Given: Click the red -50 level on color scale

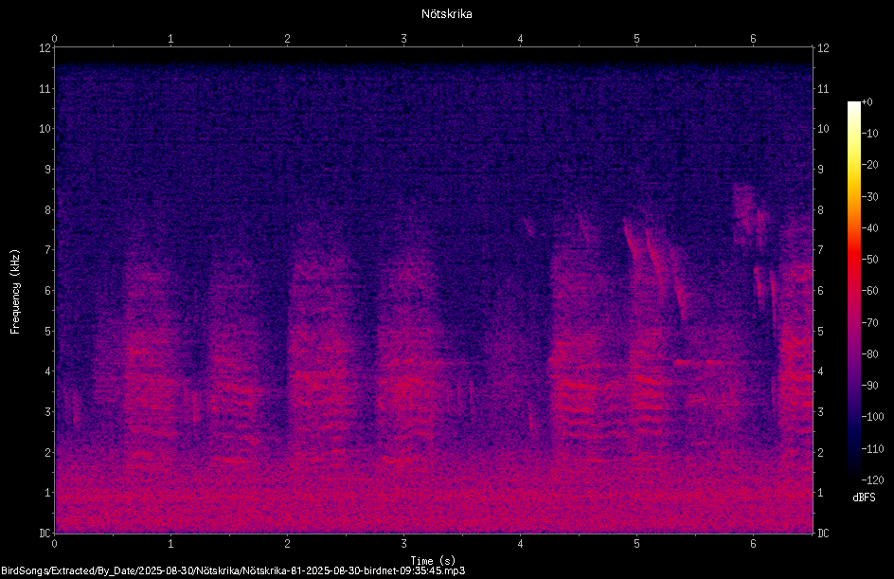Looking at the screenshot, I should click(853, 260).
